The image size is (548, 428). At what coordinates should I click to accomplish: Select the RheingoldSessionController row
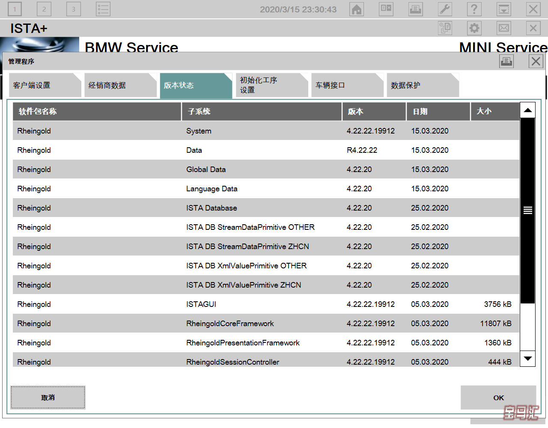click(x=266, y=360)
